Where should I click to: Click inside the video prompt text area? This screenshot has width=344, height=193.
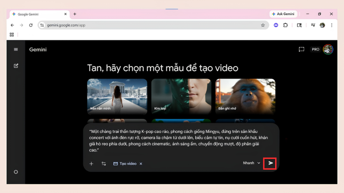point(178,141)
